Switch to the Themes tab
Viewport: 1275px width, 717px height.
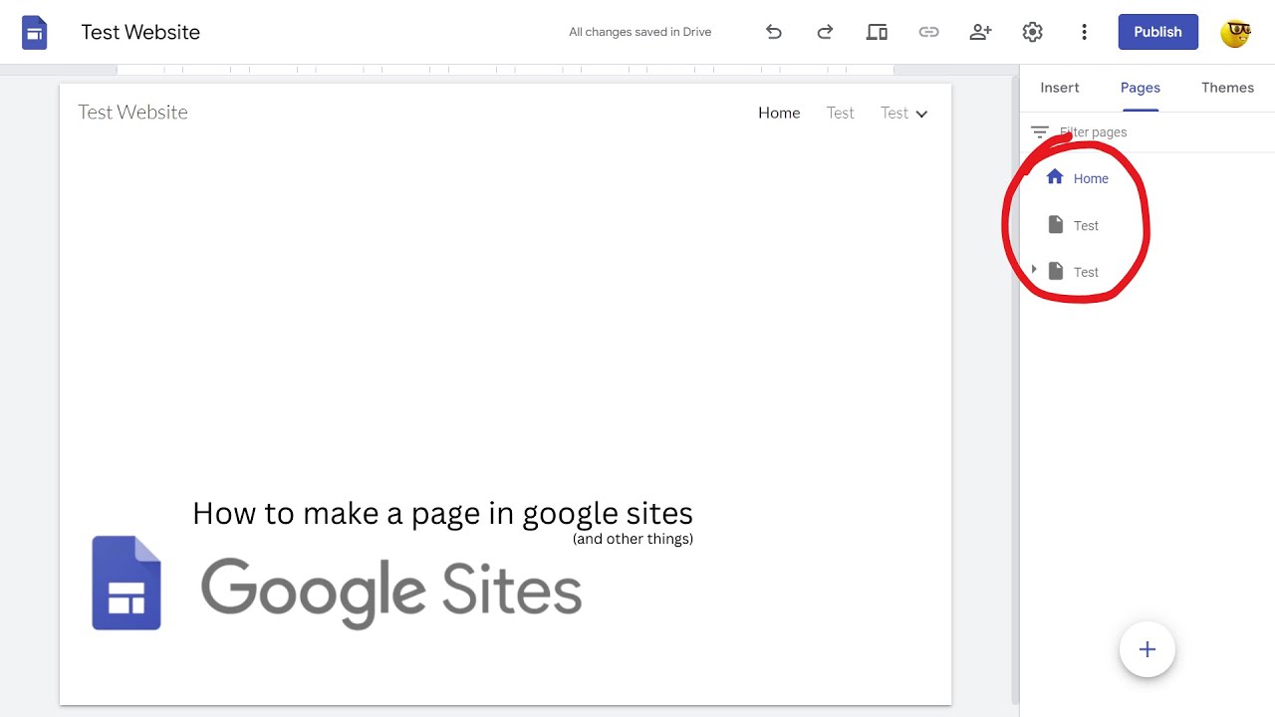pos(1227,88)
